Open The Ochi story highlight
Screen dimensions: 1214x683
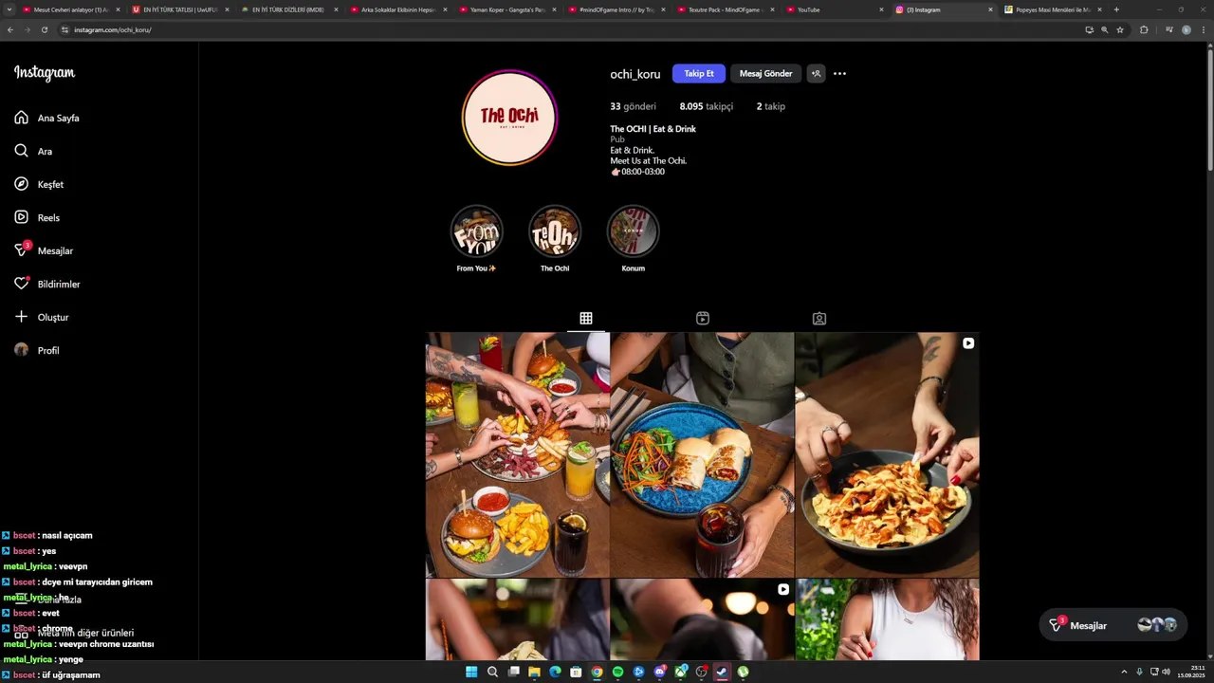tap(555, 231)
